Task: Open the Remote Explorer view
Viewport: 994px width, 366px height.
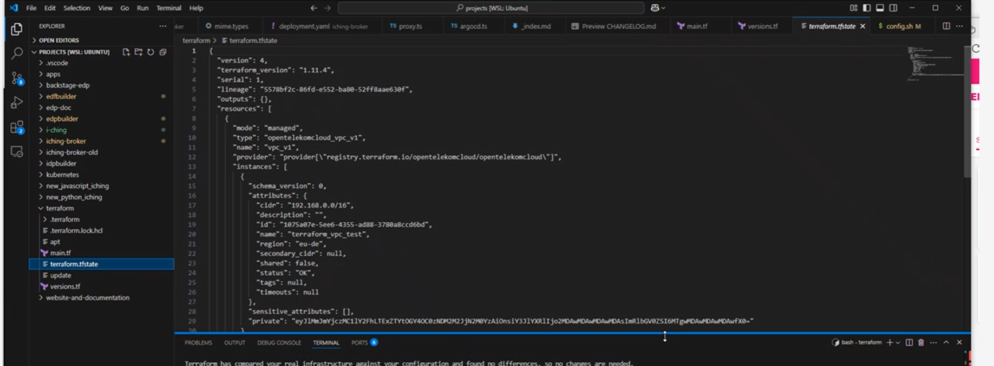Action: pyautogui.click(x=17, y=152)
